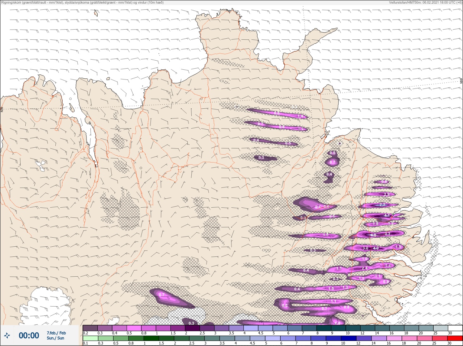
Task: Pick the white swatch ending the top legend row
Action: 455,328
